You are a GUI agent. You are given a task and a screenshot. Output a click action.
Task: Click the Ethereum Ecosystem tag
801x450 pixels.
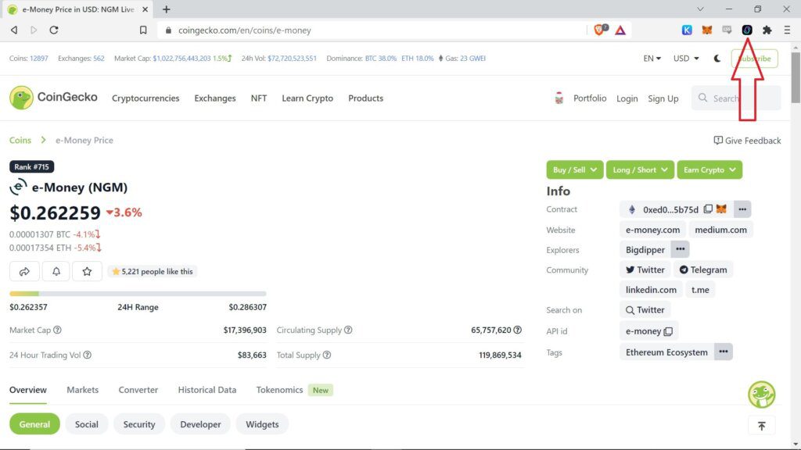tap(666, 352)
